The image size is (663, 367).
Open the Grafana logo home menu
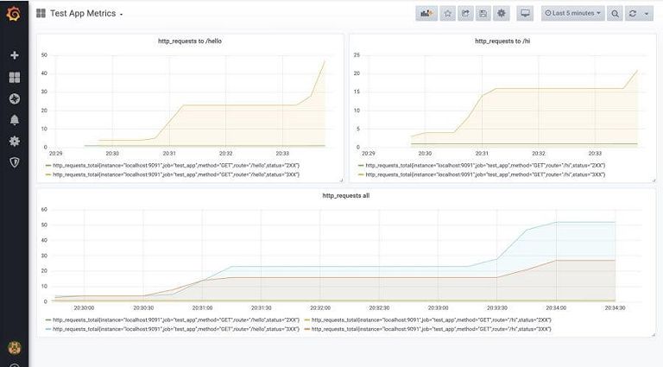tap(14, 14)
